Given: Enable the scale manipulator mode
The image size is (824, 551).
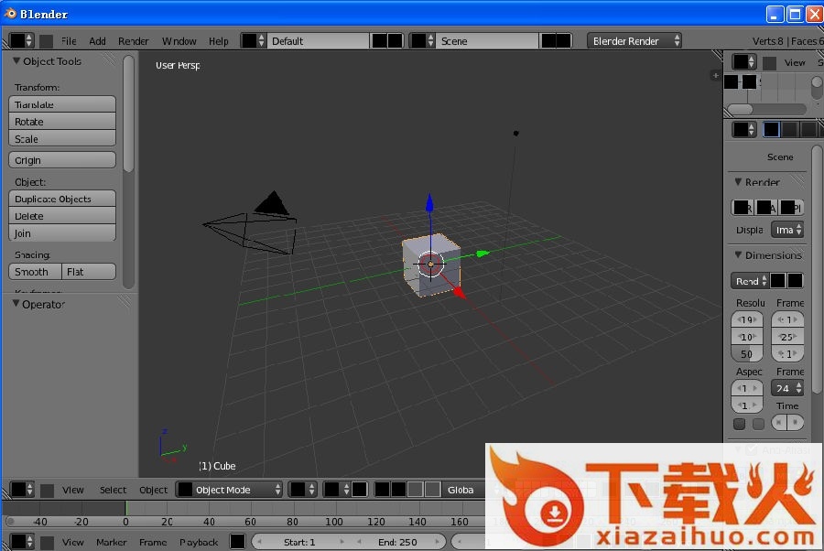Looking at the screenshot, I should (x=432, y=490).
